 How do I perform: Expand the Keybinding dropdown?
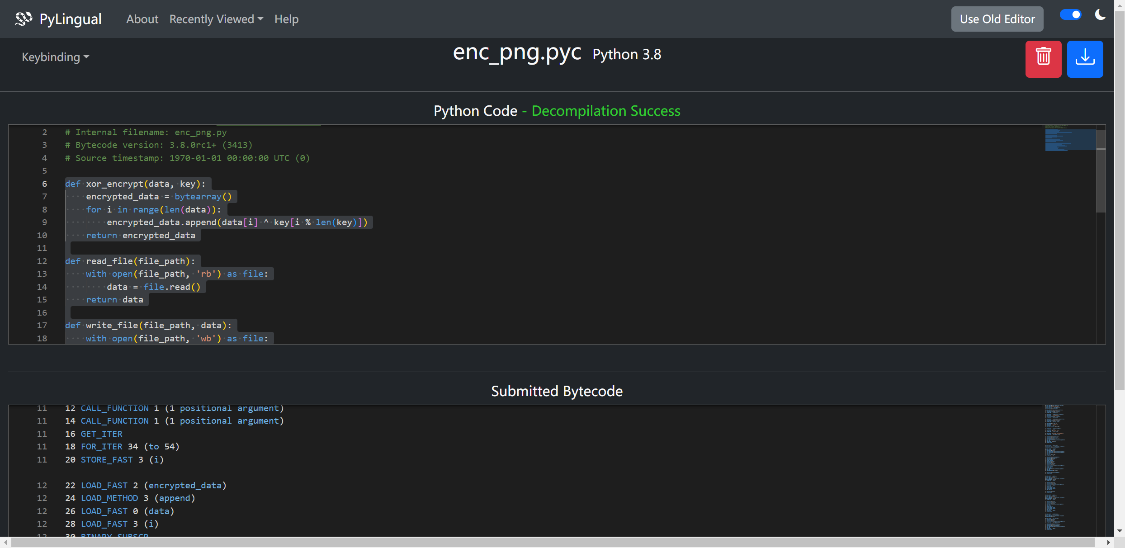55,57
